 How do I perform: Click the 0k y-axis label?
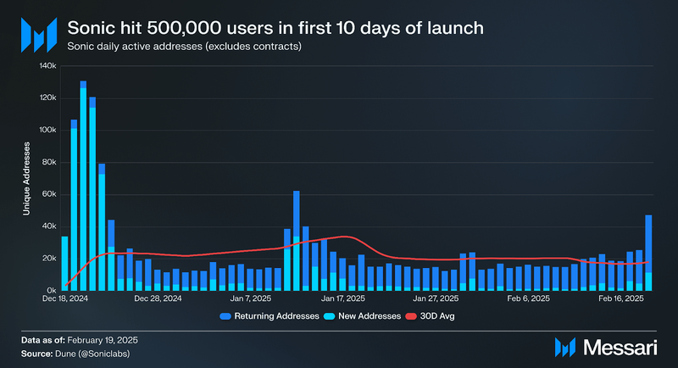coord(51,291)
